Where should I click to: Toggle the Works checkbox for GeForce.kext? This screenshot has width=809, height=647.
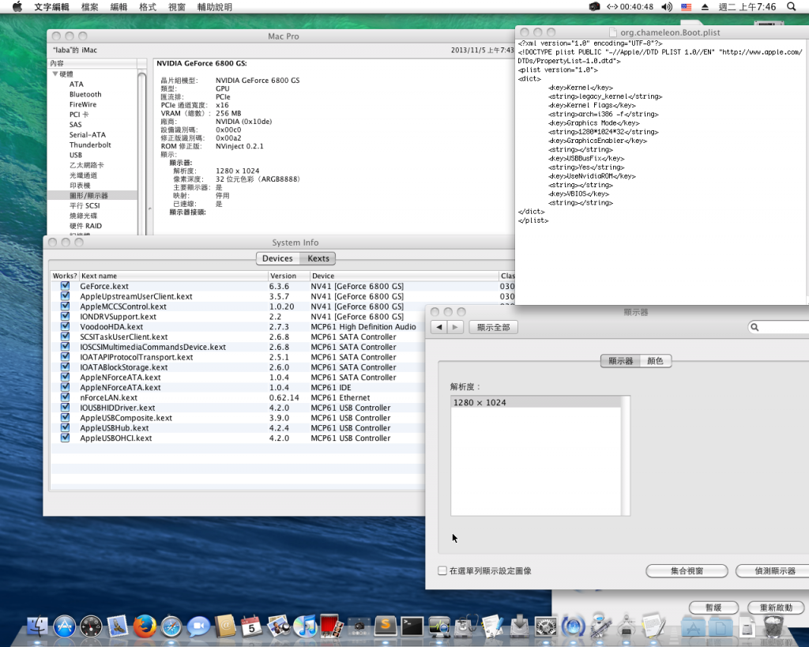[x=65, y=286]
